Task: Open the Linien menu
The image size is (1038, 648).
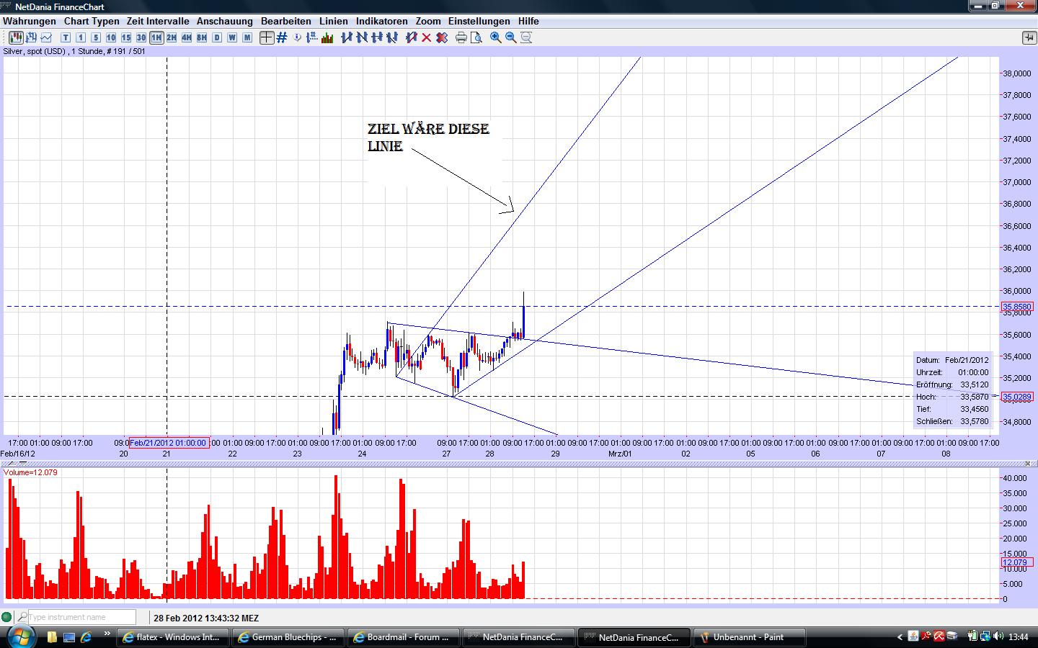Action: pos(334,22)
